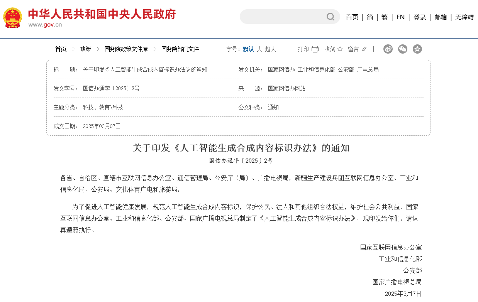
Task: Switch to traditional Chinese 繁
Action: pos(385,17)
